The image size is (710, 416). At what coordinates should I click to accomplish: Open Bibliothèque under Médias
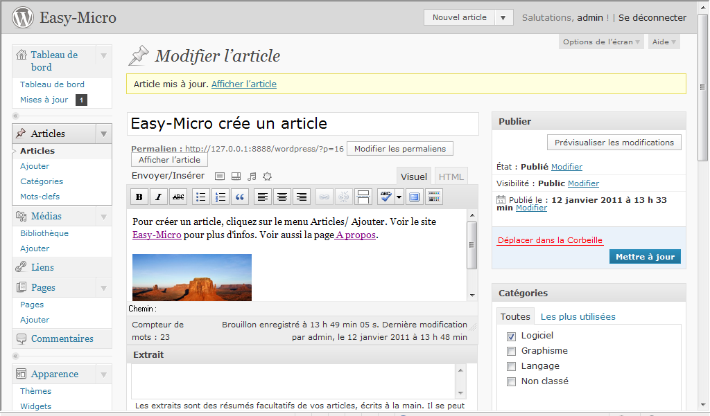[x=44, y=233]
